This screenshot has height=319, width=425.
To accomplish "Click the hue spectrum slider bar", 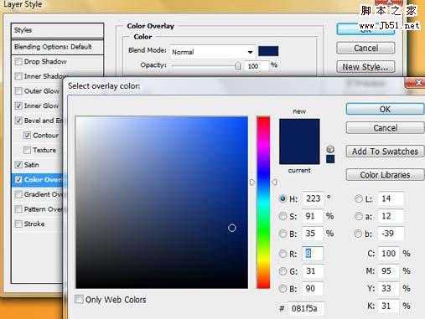I will (x=263, y=202).
